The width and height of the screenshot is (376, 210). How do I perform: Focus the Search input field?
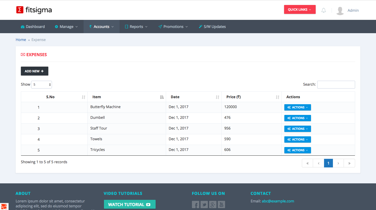pyautogui.click(x=336, y=85)
